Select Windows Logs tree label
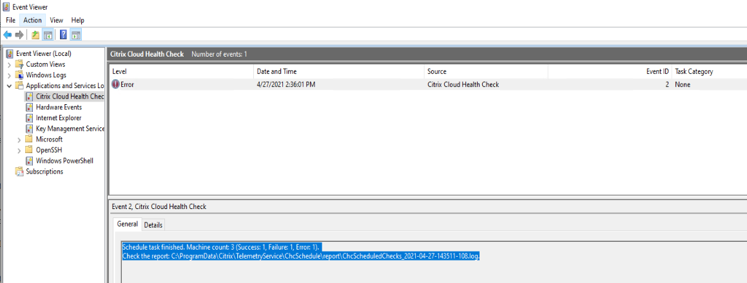Image resolution: width=747 pixels, height=283 pixels. point(46,75)
